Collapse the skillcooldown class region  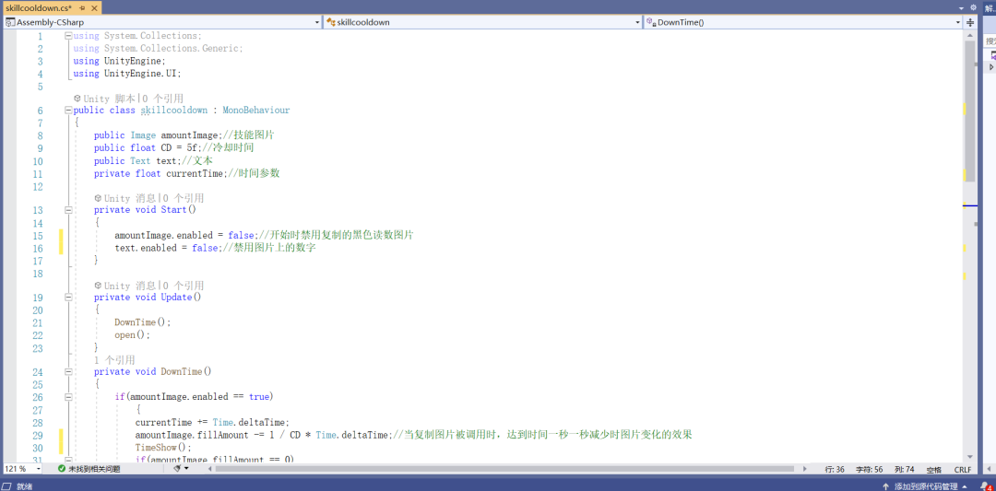pos(68,111)
